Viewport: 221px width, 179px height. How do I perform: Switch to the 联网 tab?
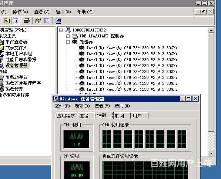[x=119, y=116]
